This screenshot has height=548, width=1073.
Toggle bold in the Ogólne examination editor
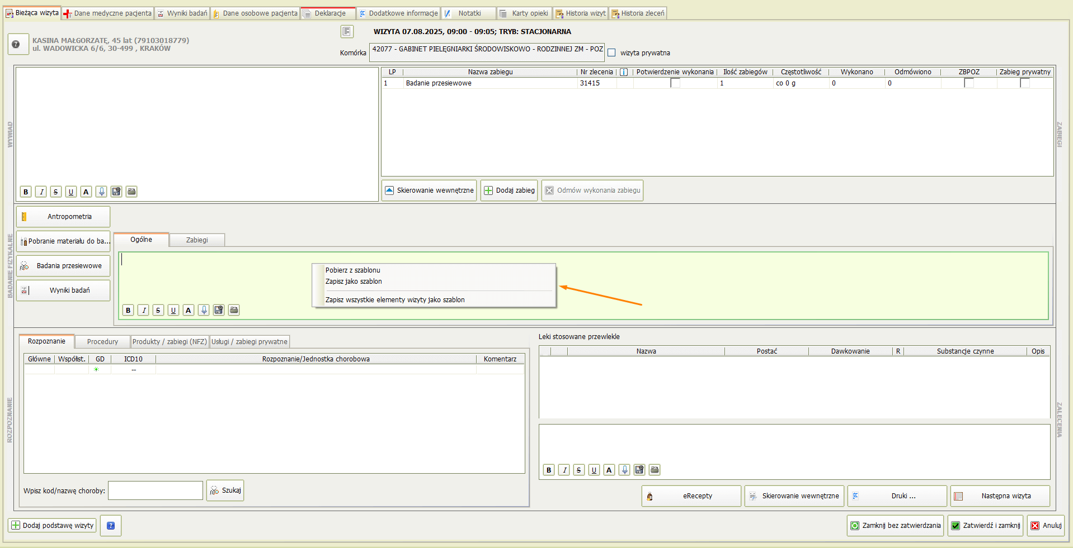[128, 310]
